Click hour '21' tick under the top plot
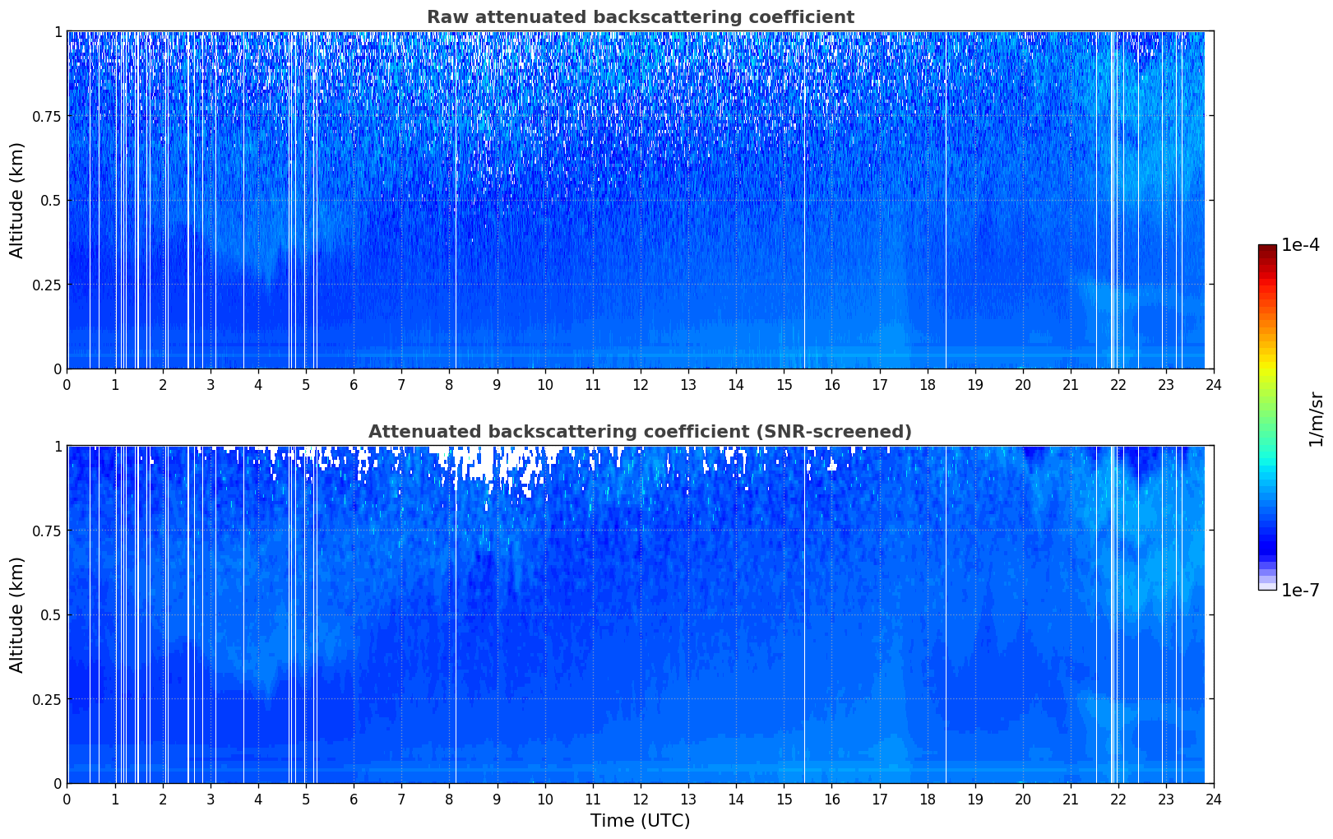Viewport: 1333px width, 839px height. coord(1071,385)
